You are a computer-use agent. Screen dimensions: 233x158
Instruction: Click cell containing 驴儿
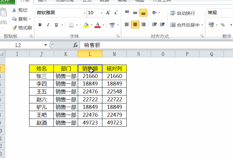[42, 107]
